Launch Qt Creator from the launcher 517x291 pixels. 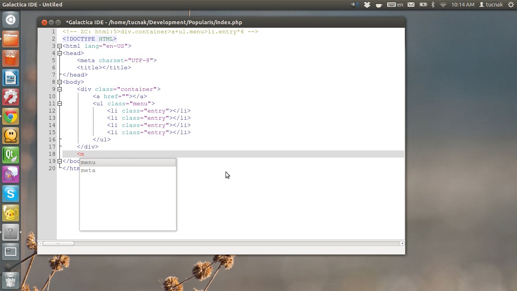click(11, 155)
